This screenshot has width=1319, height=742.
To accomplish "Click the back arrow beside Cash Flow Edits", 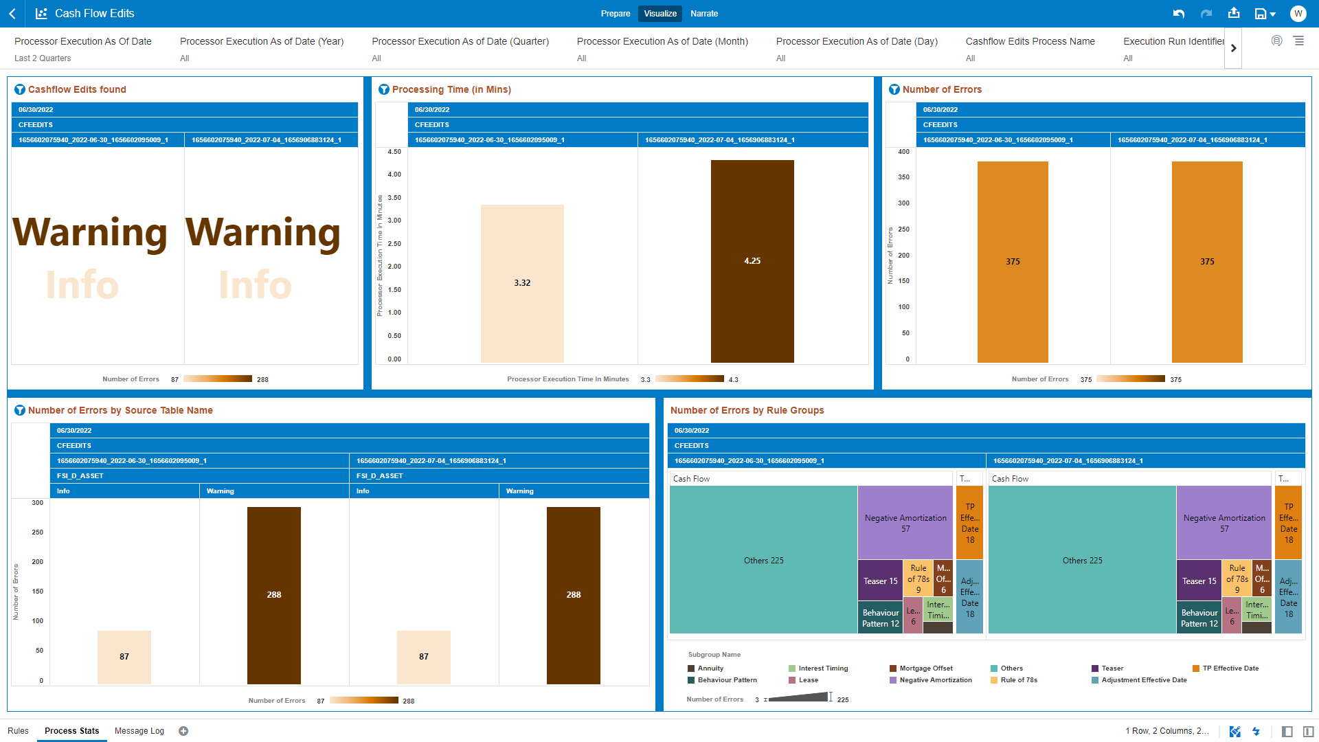I will (12, 13).
